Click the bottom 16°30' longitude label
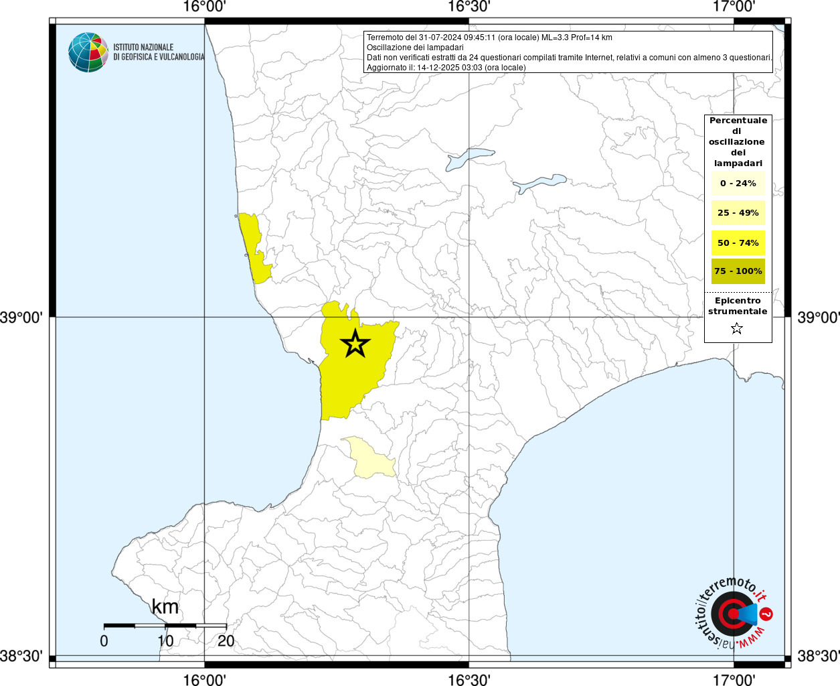 (469, 679)
